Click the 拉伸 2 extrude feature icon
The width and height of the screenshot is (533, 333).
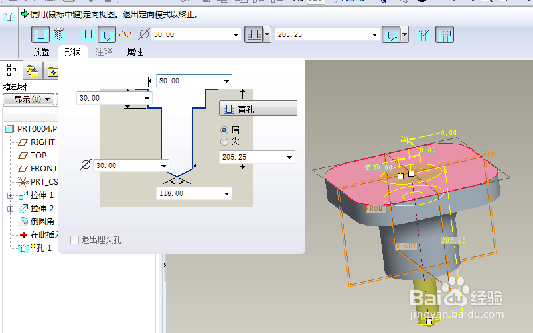coord(23,209)
